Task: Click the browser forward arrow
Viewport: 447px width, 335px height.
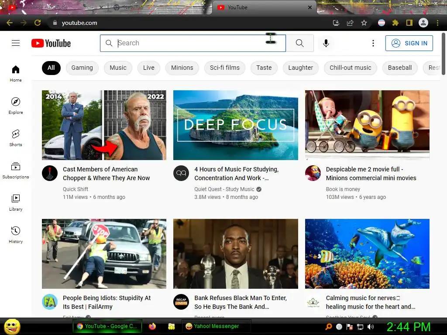Action: click(x=24, y=23)
